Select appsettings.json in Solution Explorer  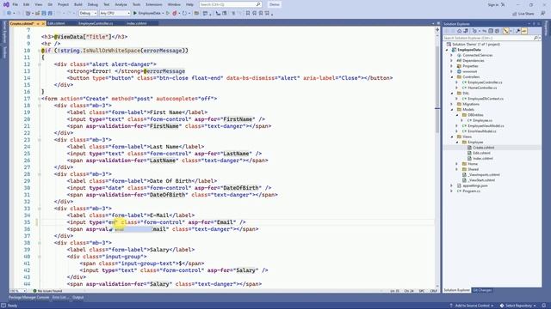(x=475, y=185)
